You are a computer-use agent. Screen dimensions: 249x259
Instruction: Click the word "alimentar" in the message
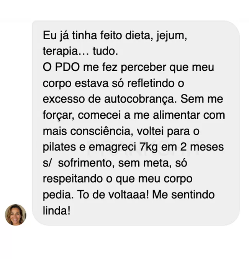[x=177, y=115]
